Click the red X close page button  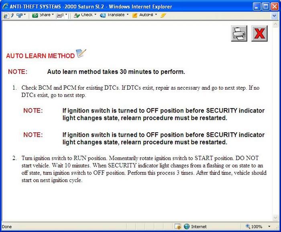pyautogui.click(x=259, y=33)
